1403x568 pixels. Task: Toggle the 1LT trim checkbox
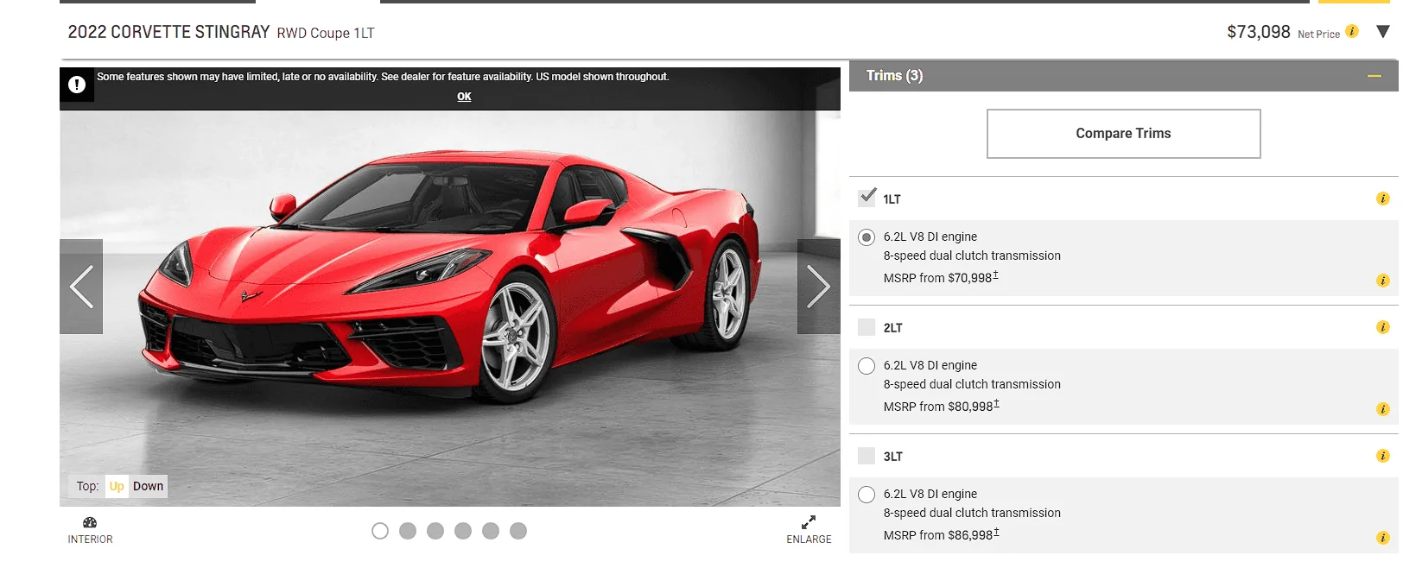click(867, 198)
